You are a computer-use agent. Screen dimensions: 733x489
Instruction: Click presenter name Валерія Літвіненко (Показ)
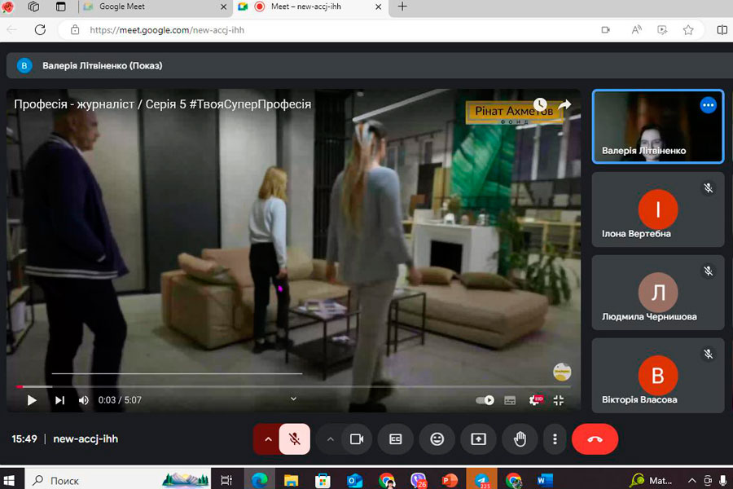[x=103, y=65]
